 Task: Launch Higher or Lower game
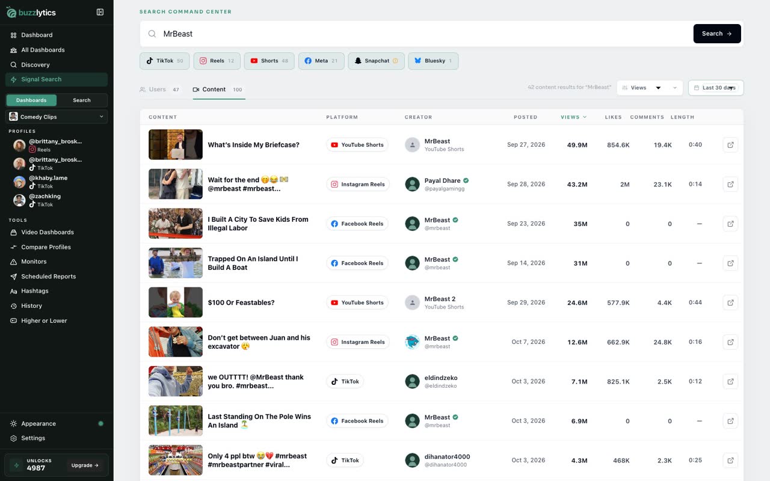(57, 320)
